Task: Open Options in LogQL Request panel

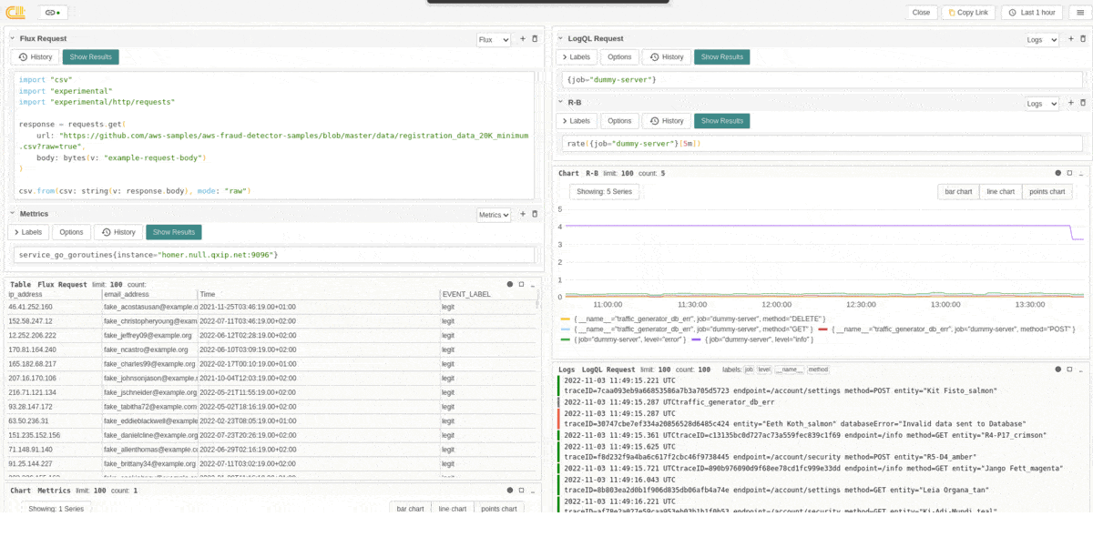Action: coord(619,57)
